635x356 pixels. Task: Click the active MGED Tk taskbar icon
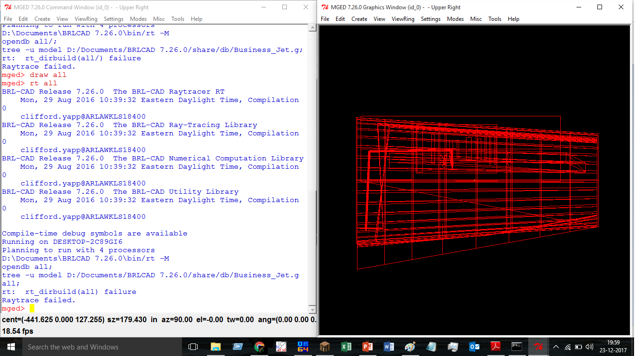(538, 347)
